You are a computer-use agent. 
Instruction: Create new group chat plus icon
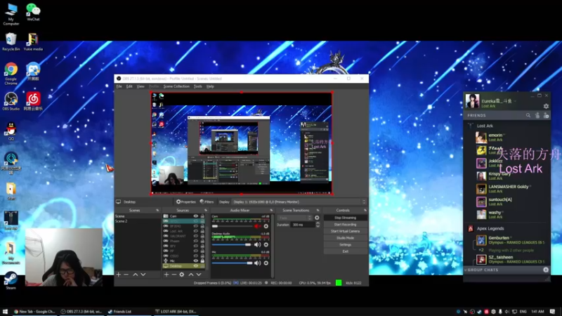tap(546, 270)
